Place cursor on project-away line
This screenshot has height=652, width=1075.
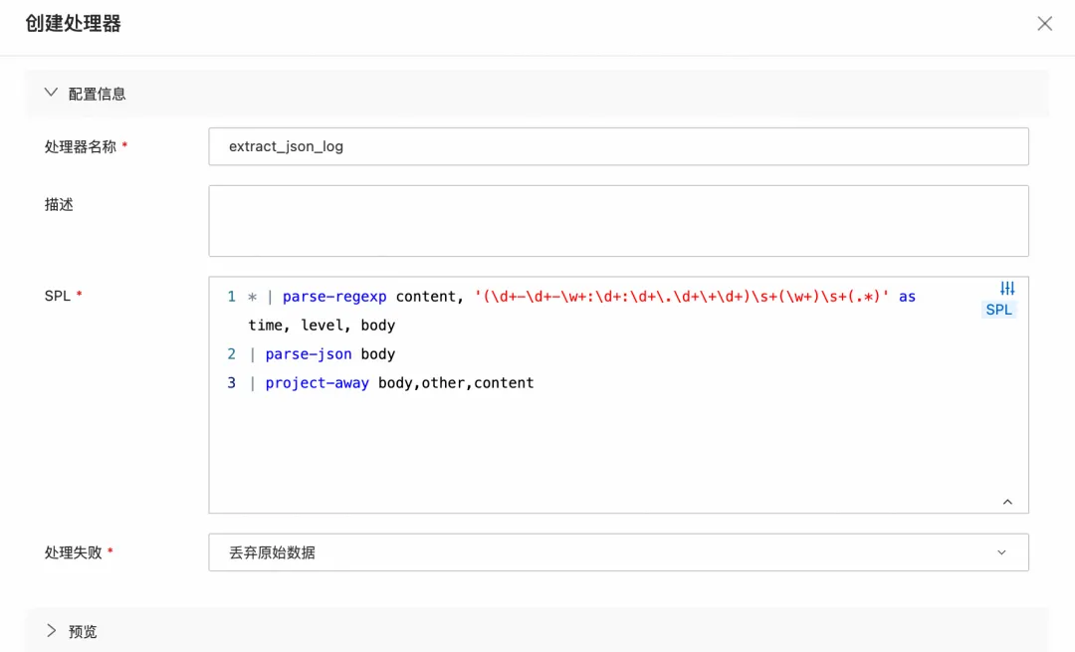(x=398, y=383)
